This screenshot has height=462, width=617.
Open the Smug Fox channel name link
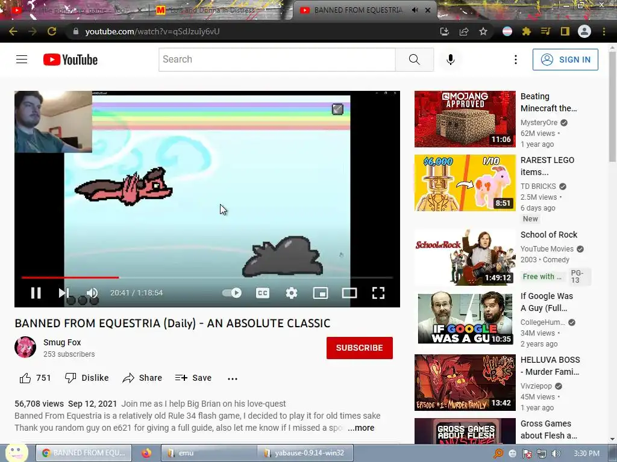[x=62, y=342]
